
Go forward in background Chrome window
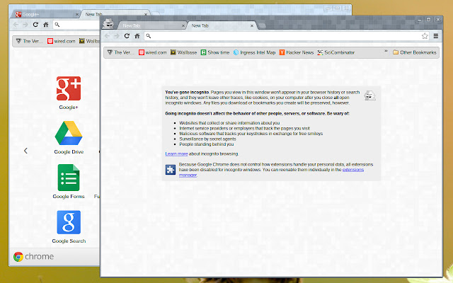pos(25,25)
